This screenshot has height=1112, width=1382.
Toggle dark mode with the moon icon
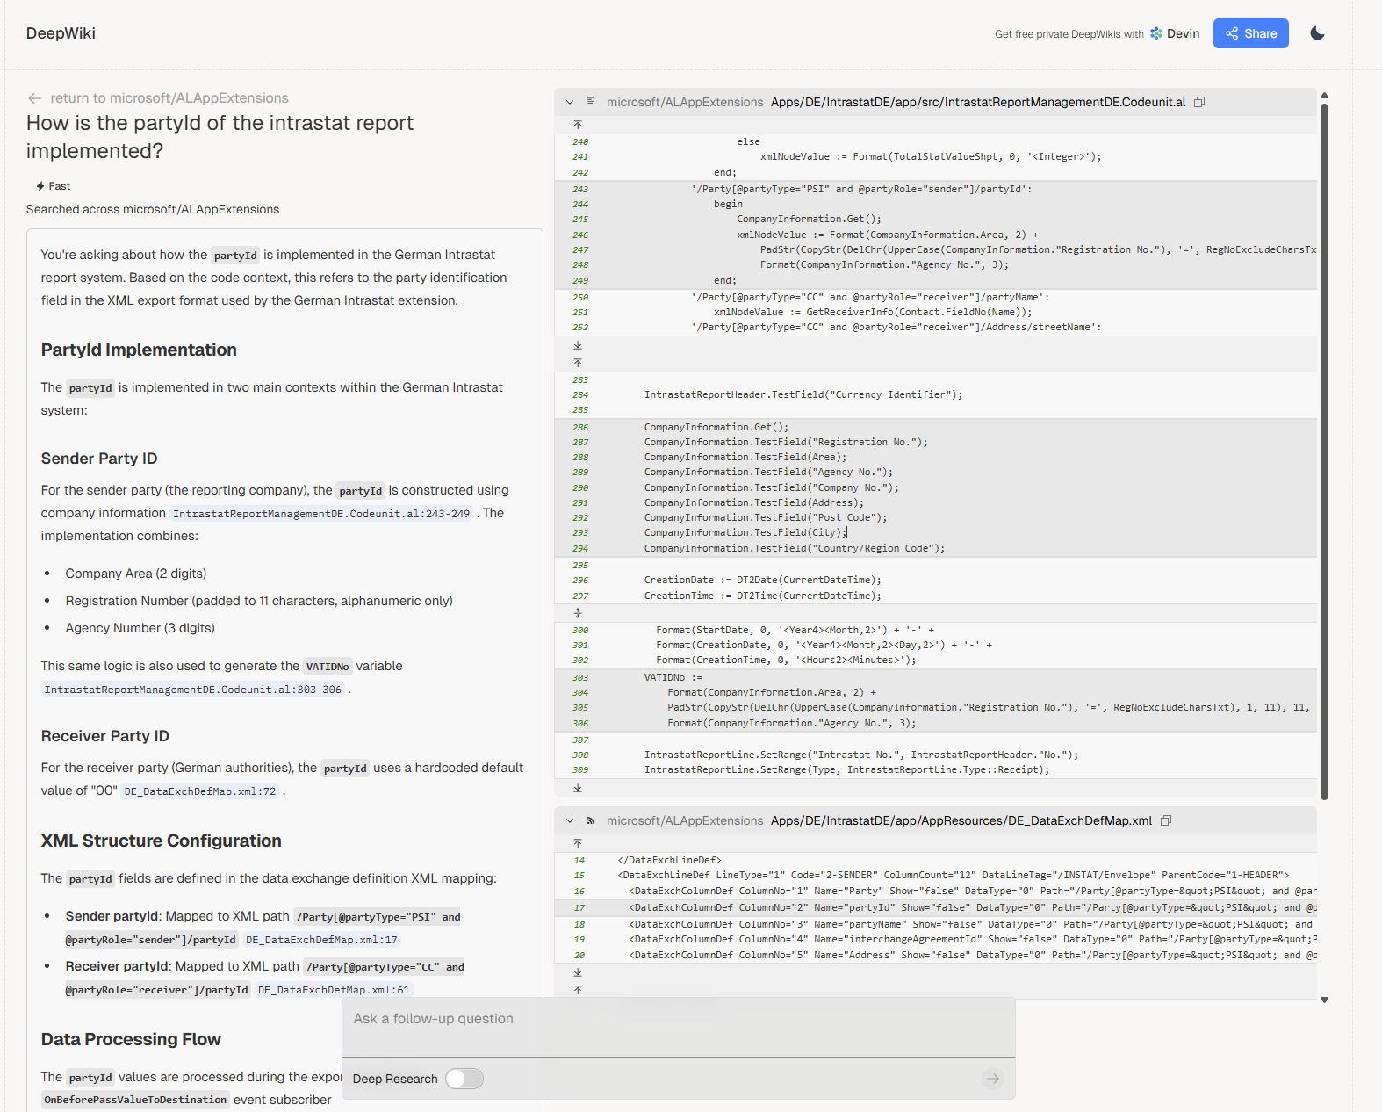[x=1317, y=33]
